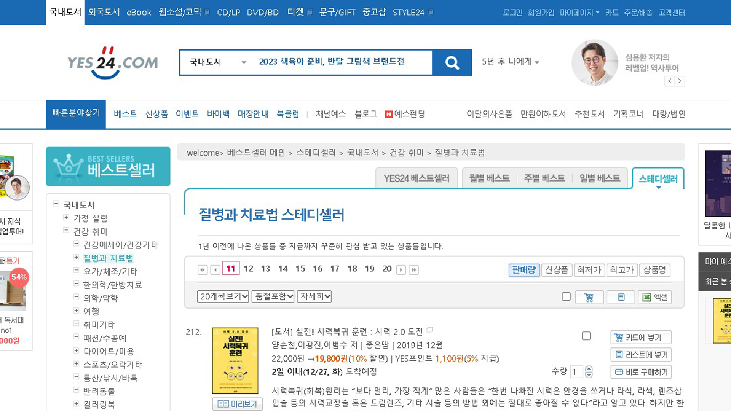Image resolution: width=731 pixels, height=411 pixels.
Task: Tick the select-all checkbox in list toolbar
Action: [566, 296]
